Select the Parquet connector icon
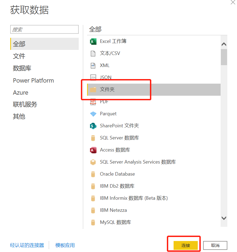This screenshot has height=252, width=237. point(93,114)
